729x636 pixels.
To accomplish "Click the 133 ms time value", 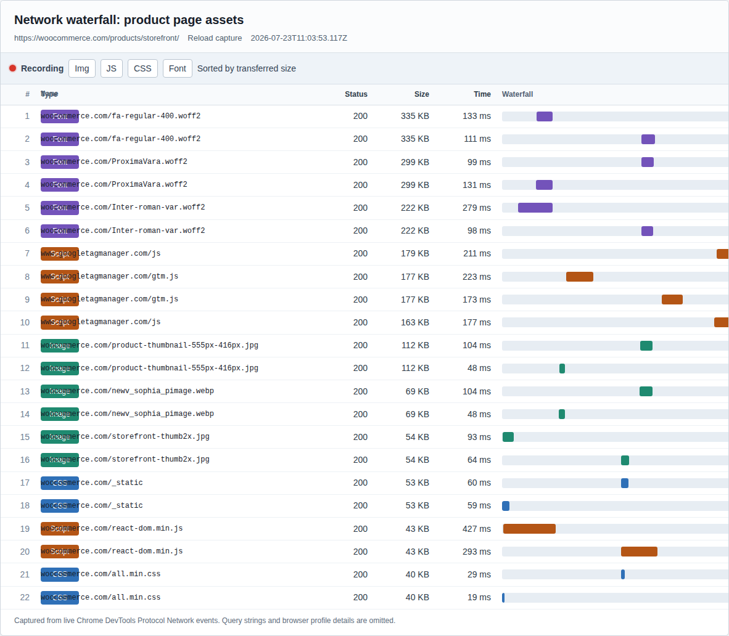I will (477, 116).
